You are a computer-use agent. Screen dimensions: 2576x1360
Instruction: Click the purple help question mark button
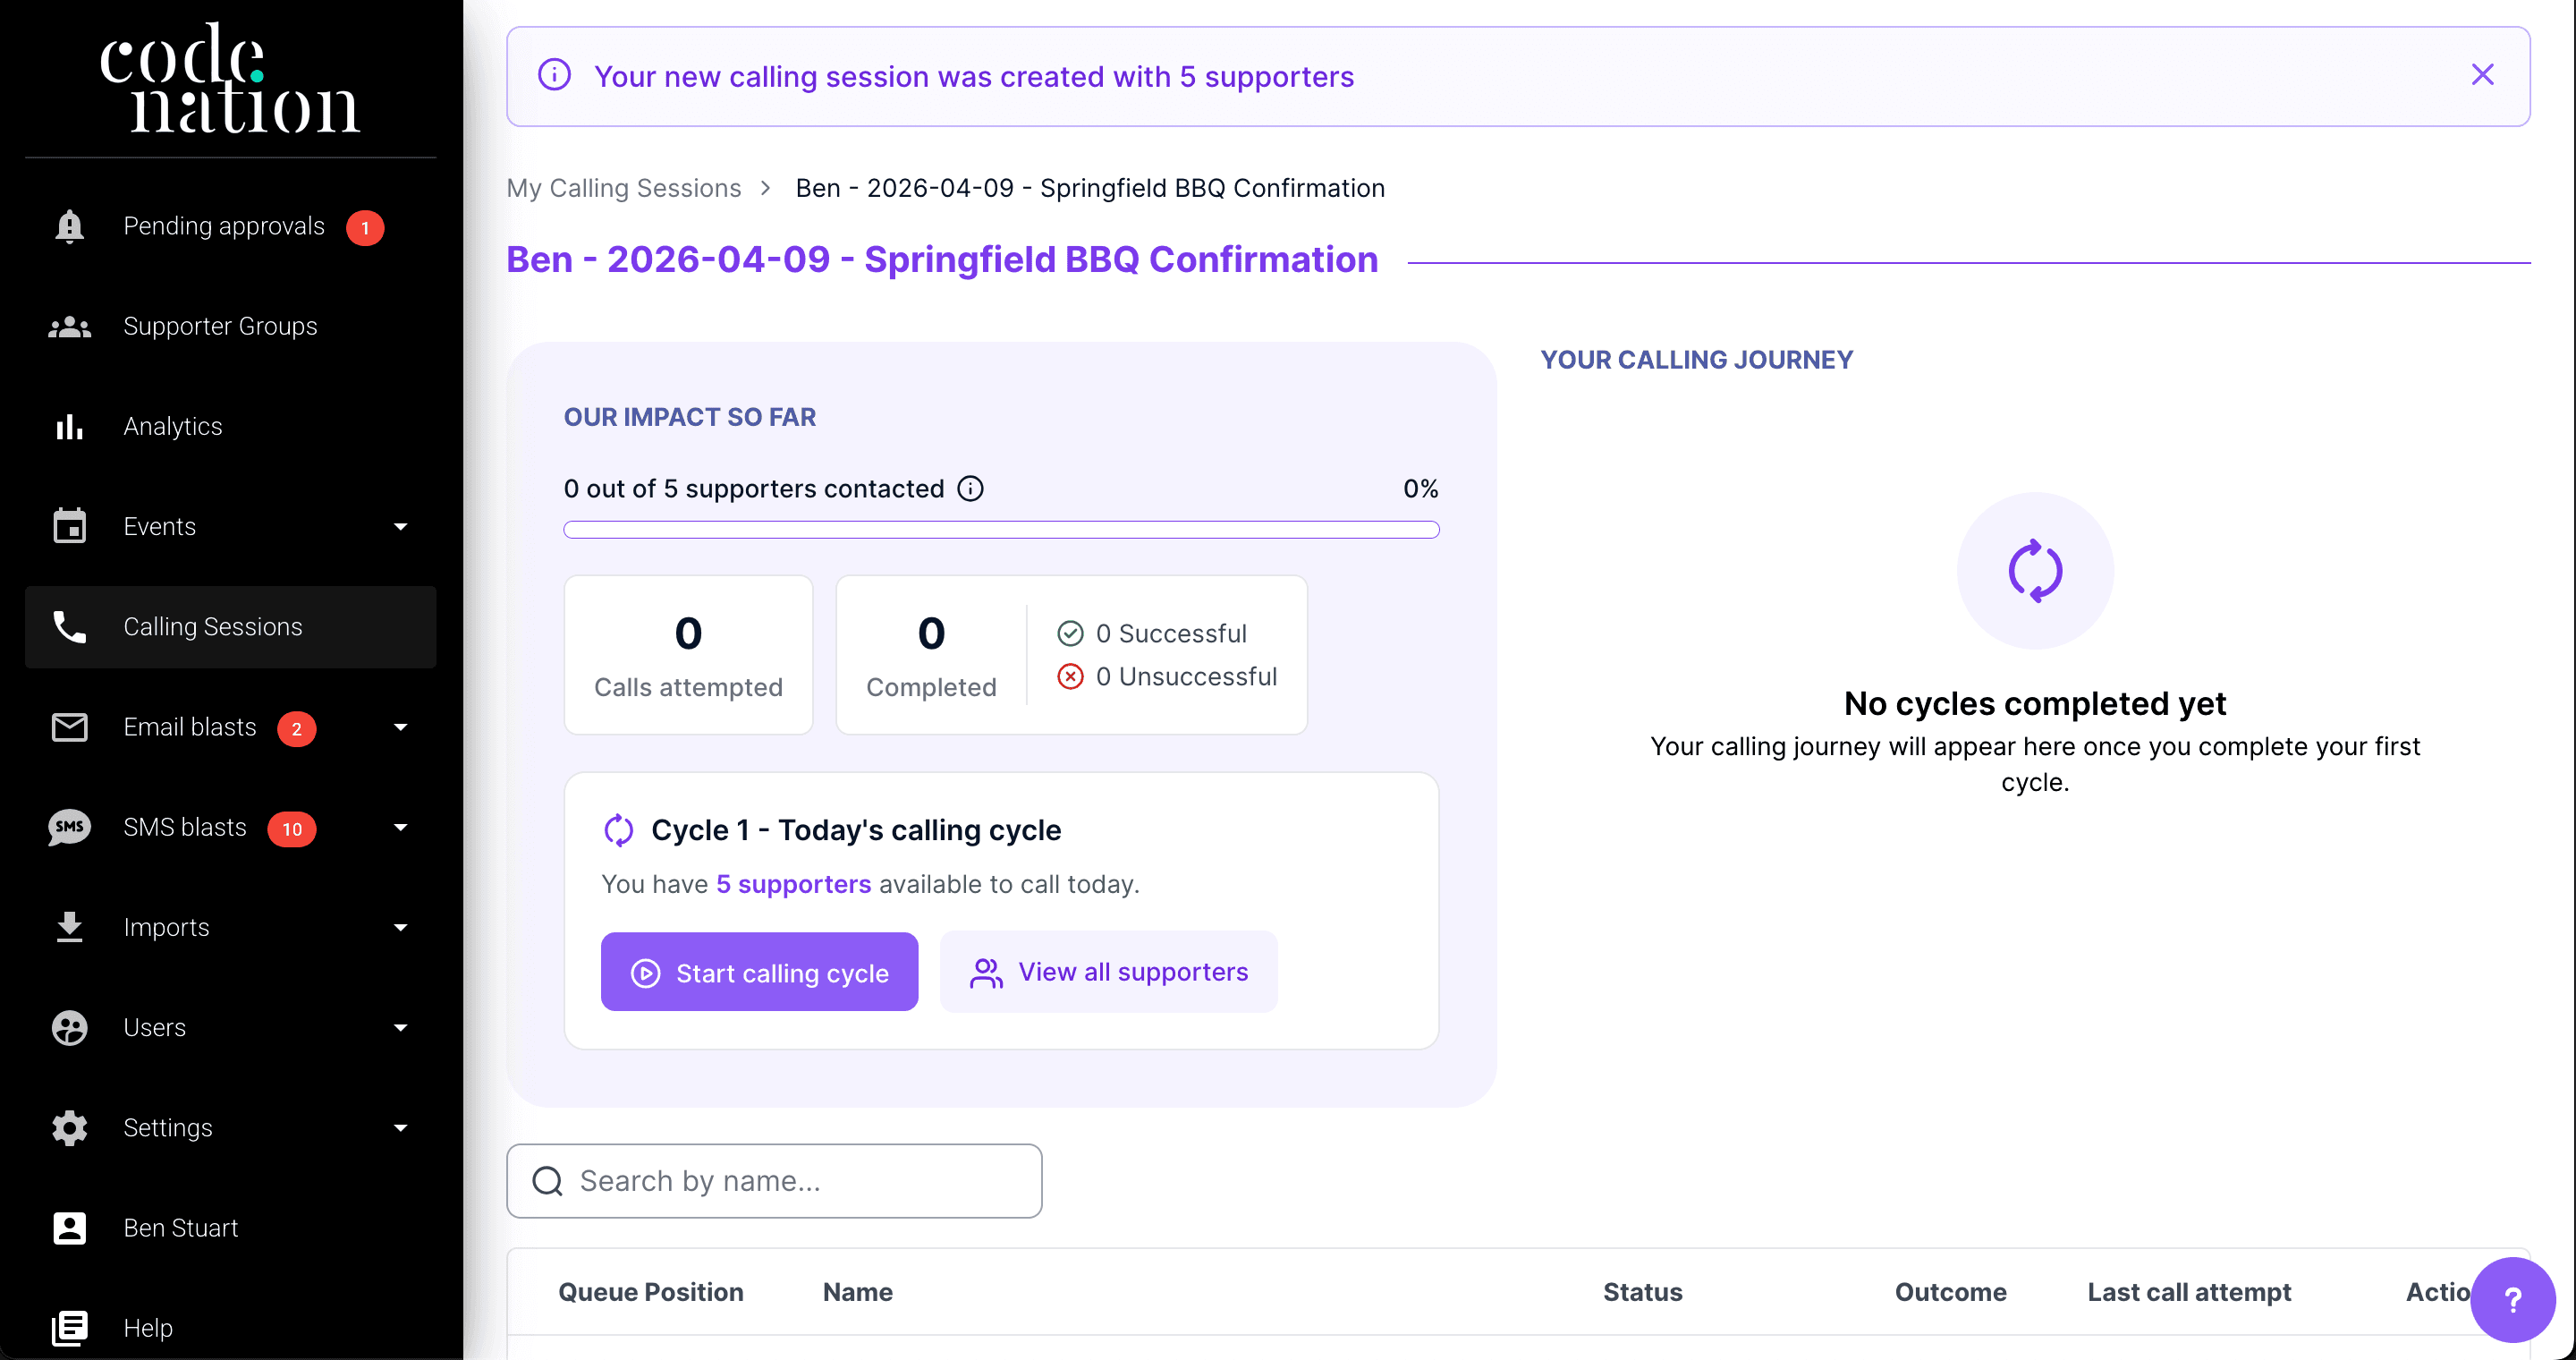click(x=2511, y=1299)
